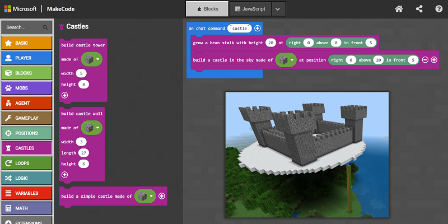Click the list icon beside VARIABLES
This screenshot has width=448, height=224.
(8, 193)
